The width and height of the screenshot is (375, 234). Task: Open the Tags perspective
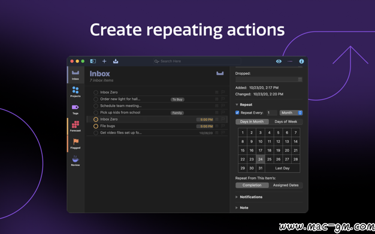[75, 110]
